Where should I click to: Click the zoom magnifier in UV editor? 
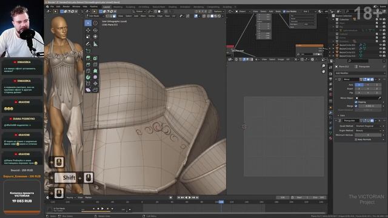pos(323,66)
